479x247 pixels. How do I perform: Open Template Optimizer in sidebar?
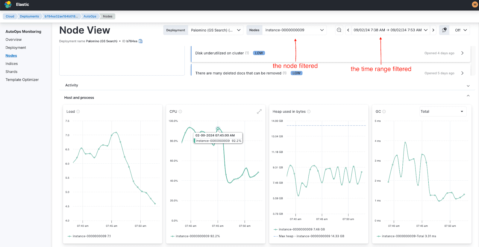(22, 80)
